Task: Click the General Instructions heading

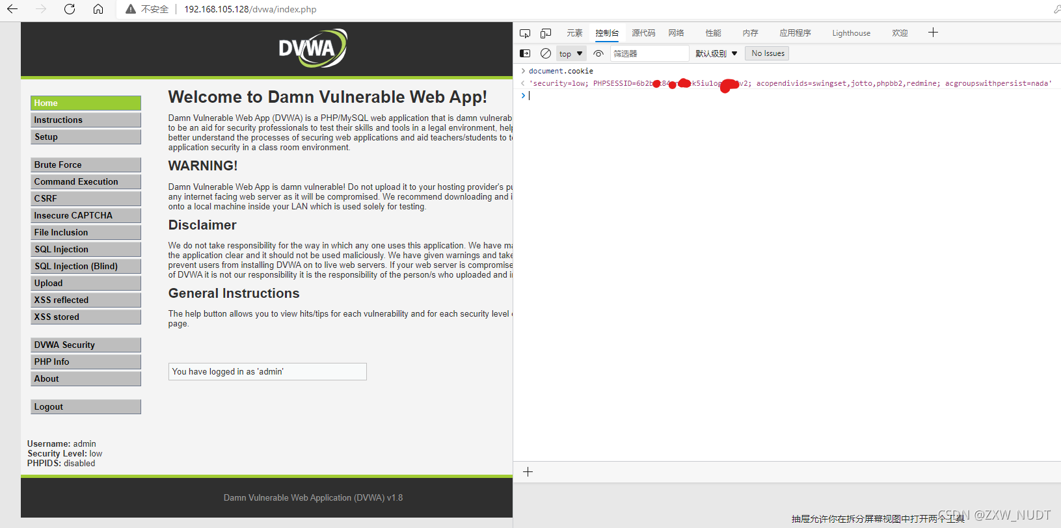Action: tap(234, 293)
